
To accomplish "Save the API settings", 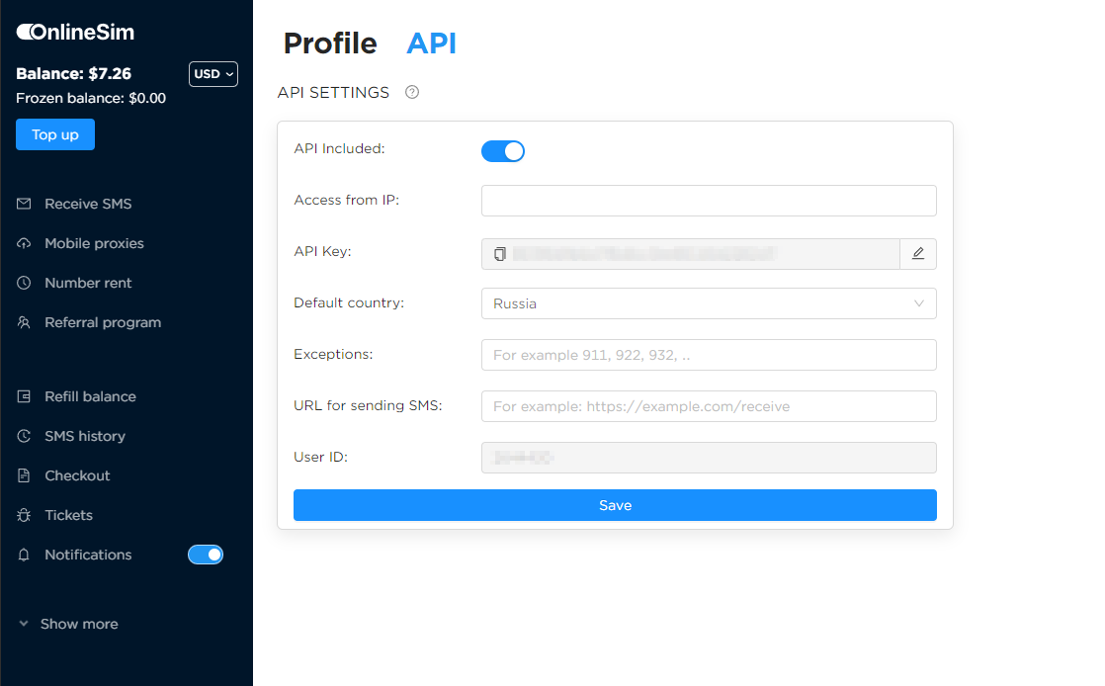I will pos(615,505).
